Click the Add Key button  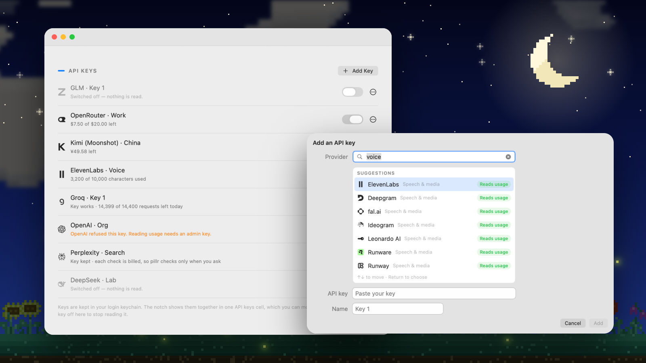[x=358, y=71]
